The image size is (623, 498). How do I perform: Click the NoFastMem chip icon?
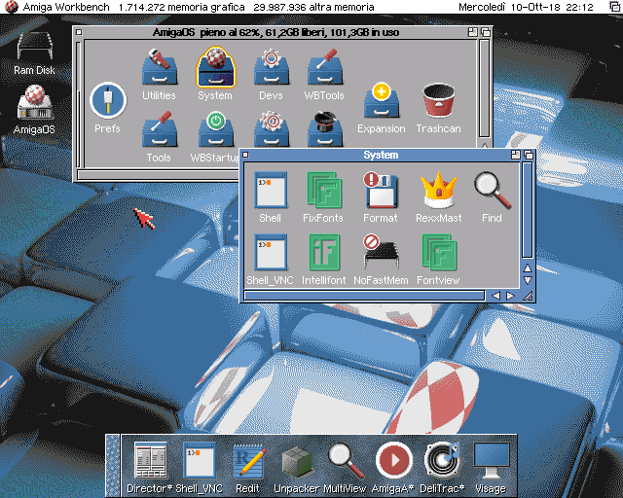(x=379, y=253)
